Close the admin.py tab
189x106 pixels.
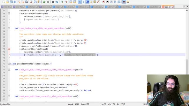click(x=116, y=7)
